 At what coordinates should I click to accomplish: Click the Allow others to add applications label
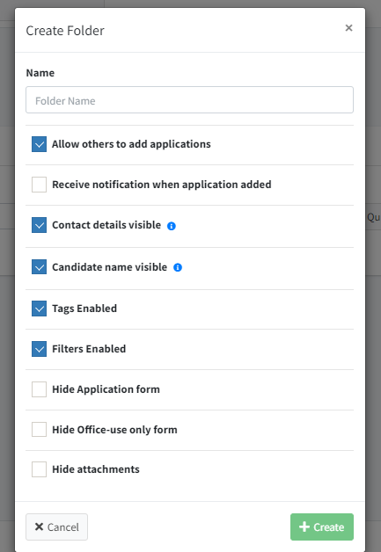coord(131,144)
